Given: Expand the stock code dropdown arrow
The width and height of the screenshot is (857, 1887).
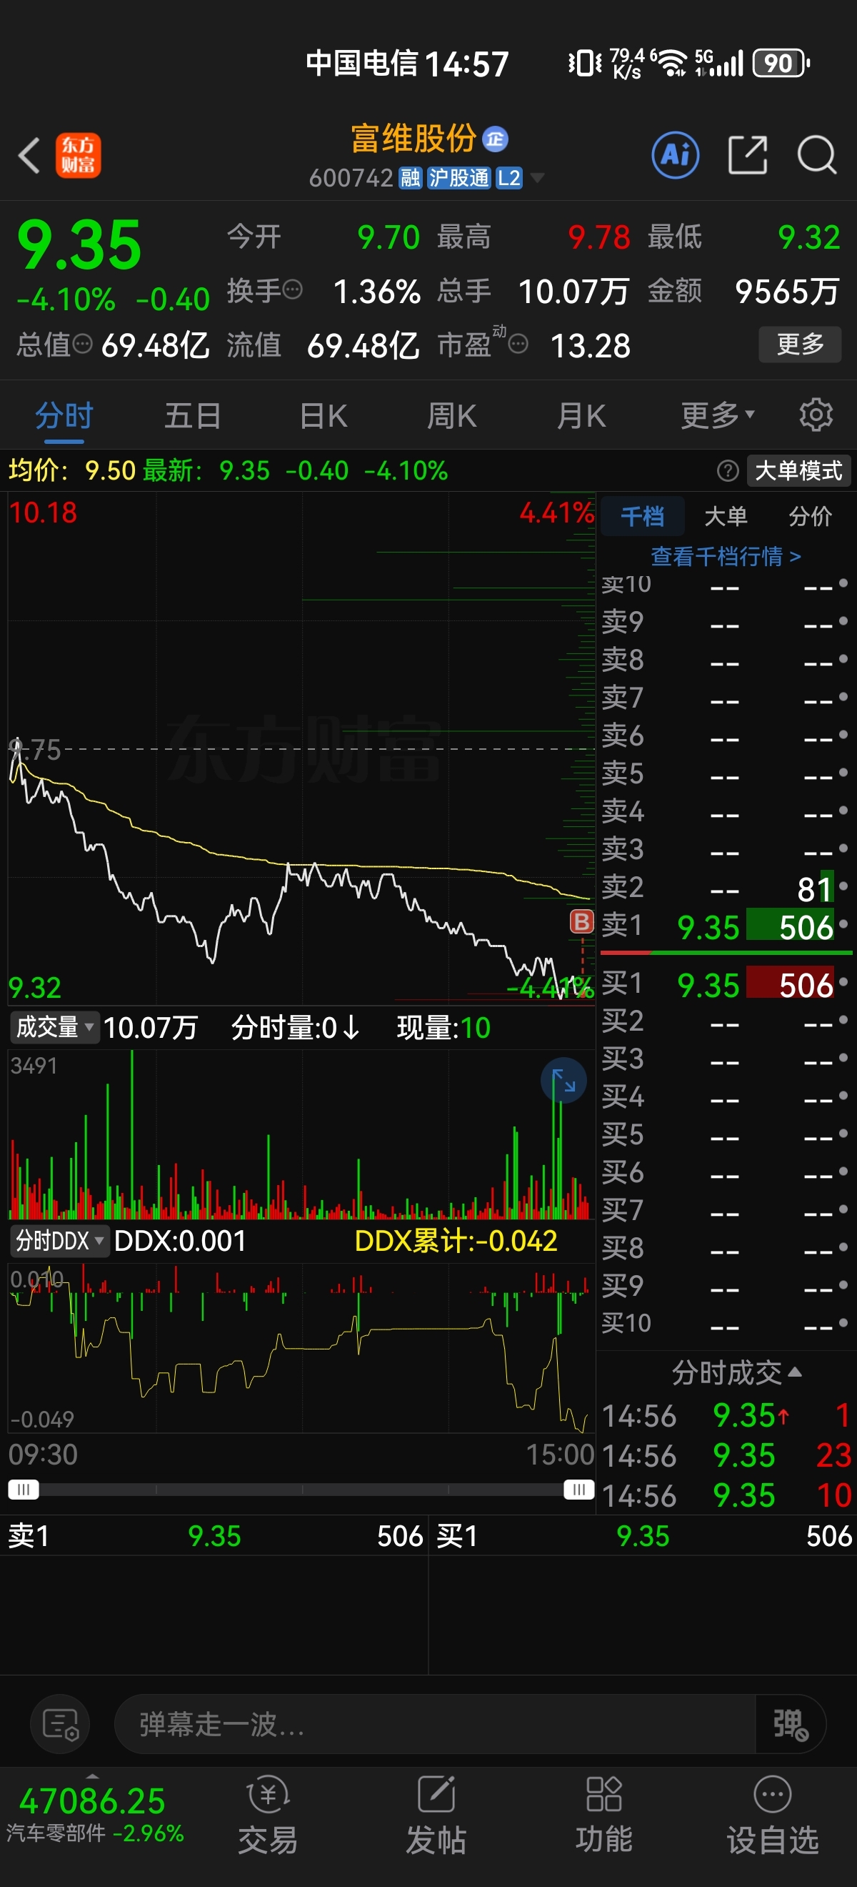Looking at the screenshot, I should pos(537,177).
